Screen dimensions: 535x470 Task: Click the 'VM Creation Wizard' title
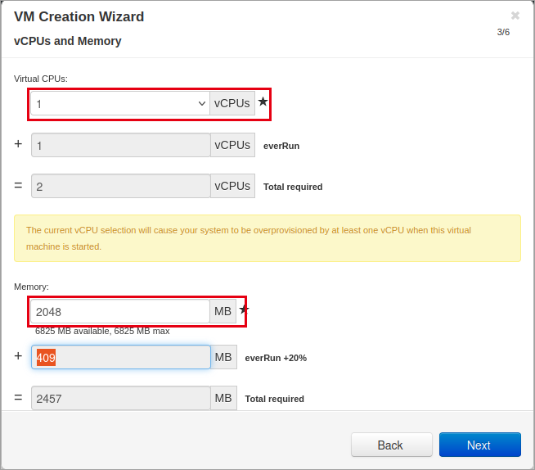point(79,16)
